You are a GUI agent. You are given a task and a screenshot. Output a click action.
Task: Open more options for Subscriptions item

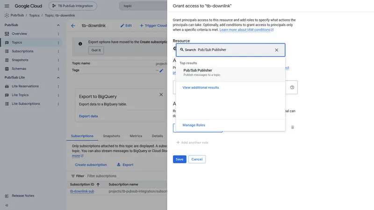pos(58,51)
